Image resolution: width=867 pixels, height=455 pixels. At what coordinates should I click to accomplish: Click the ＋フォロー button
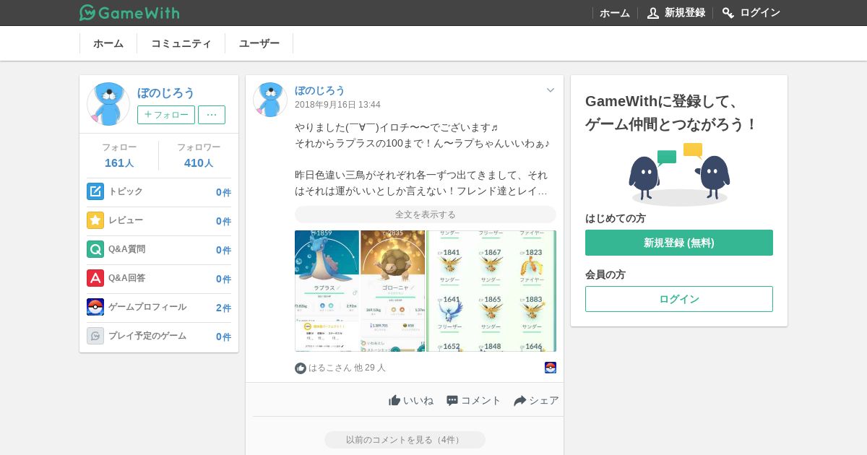(x=166, y=115)
